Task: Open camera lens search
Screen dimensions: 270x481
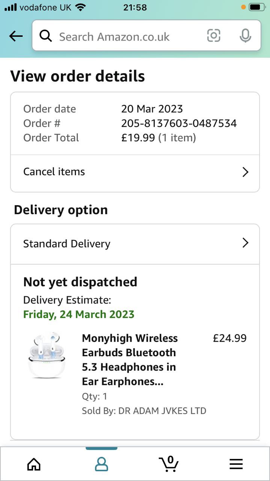Action: pyautogui.click(x=214, y=36)
